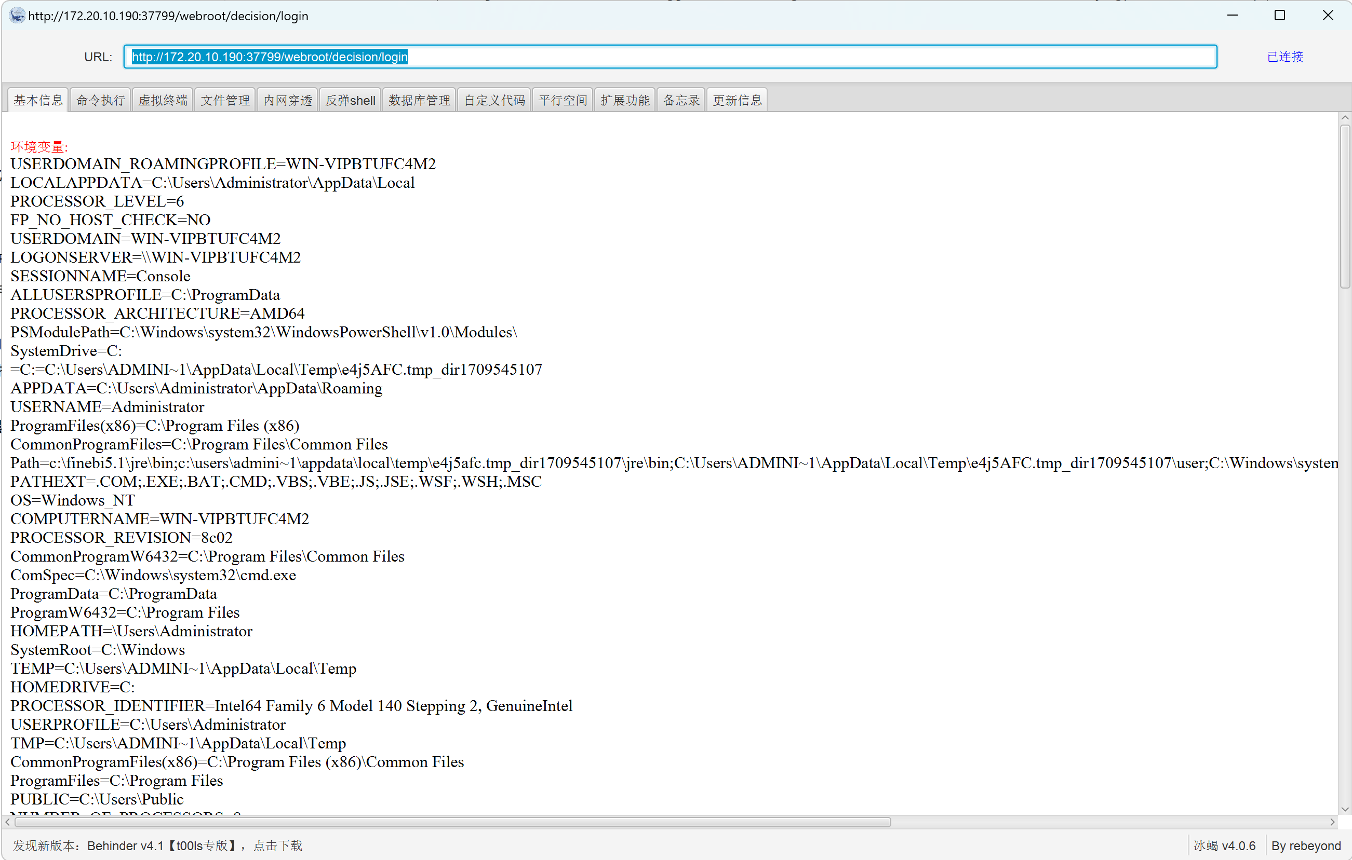
Task: Click the 基本信息 tab
Action: (x=38, y=100)
